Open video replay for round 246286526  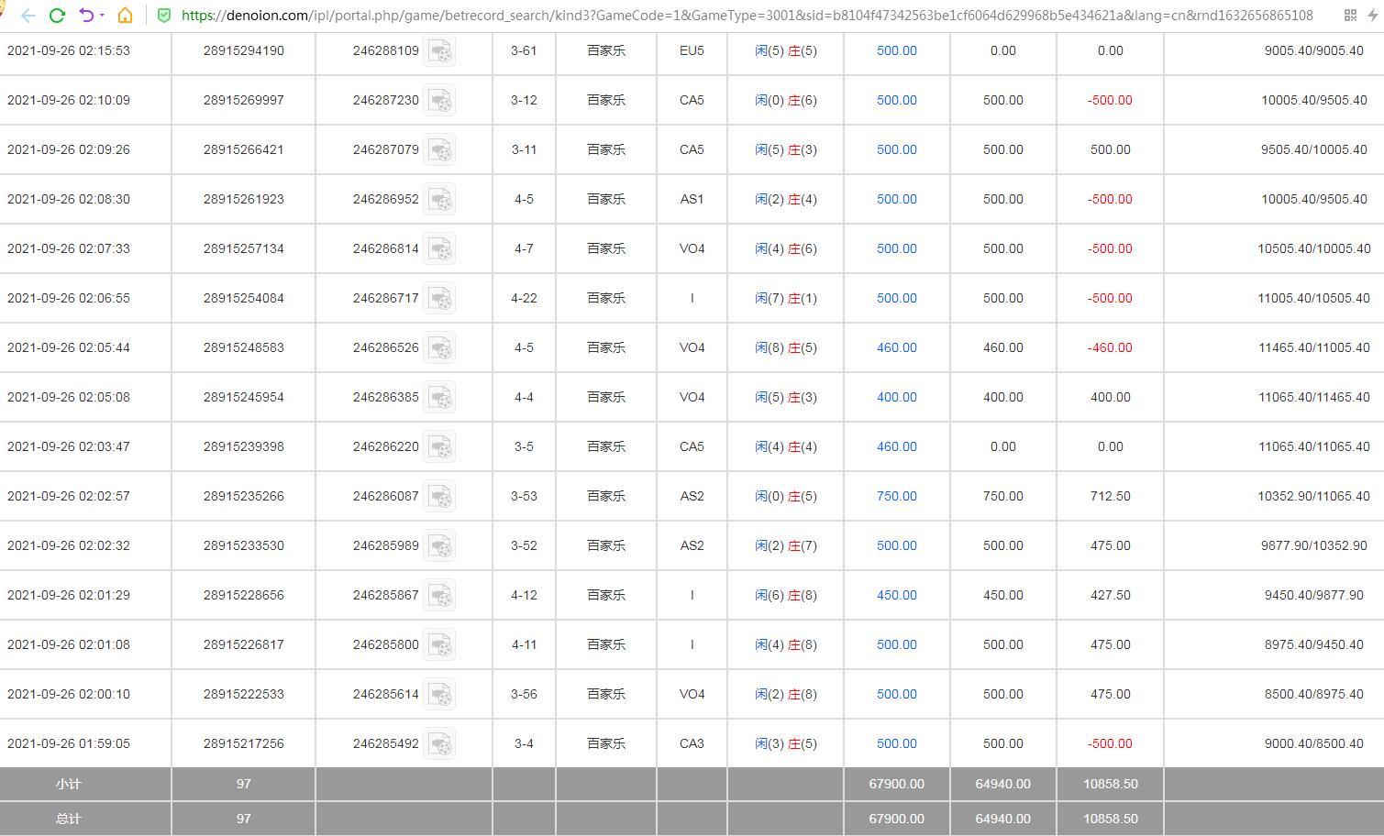click(440, 348)
